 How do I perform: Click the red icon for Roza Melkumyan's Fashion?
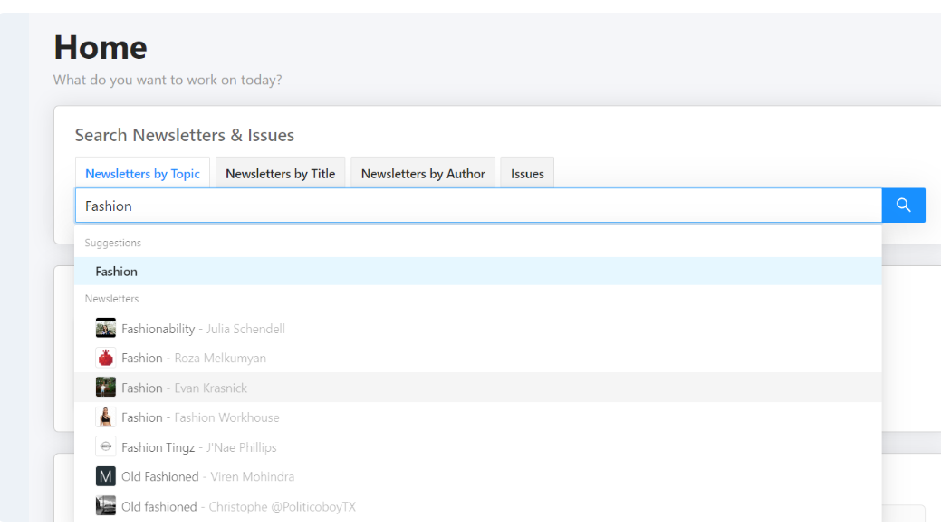106,359
